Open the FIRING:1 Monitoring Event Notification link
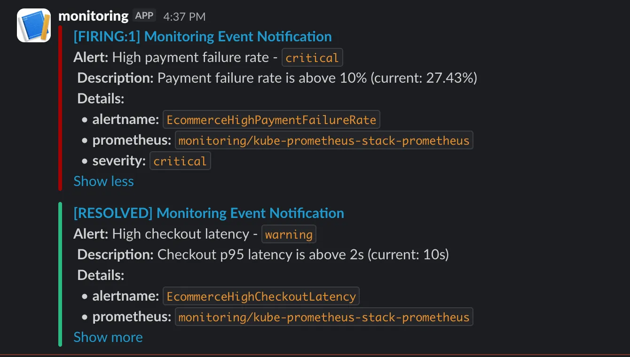This screenshot has height=357, width=630. [202, 36]
